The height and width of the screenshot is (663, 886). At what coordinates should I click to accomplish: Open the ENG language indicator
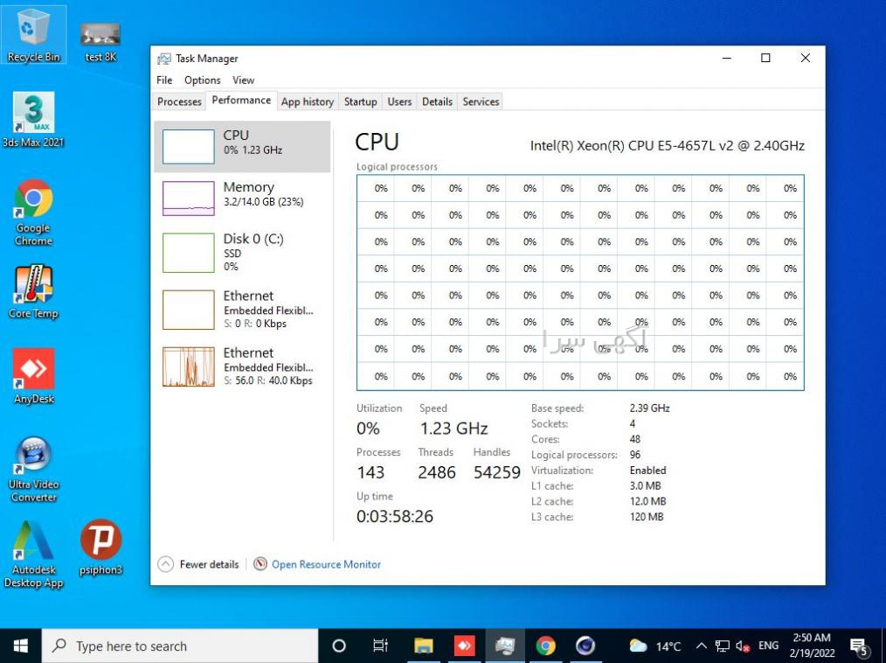pyautogui.click(x=768, y=646)
